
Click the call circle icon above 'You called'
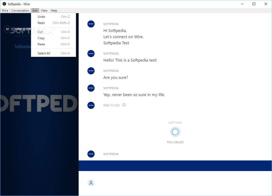click(x=175, y=132)
